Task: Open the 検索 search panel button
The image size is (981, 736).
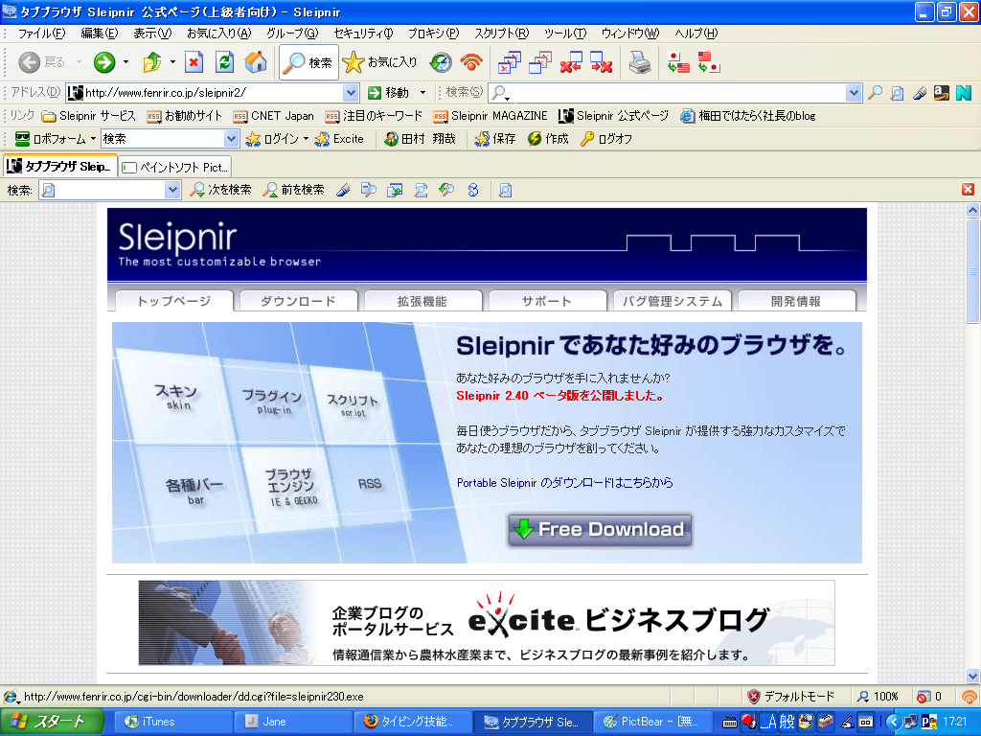Action: [308, 62]
